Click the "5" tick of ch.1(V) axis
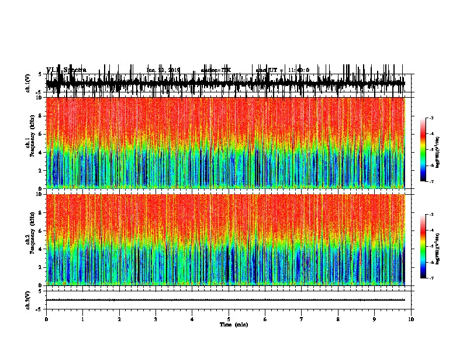Viewport: 463px width, 358px height. point(40,74)
